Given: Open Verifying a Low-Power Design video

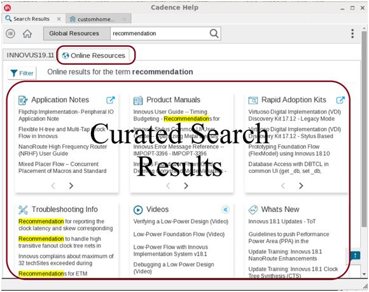Looking at the screenshot, I should (181, 221).
